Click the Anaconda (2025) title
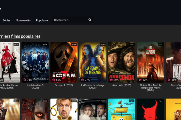This screenshot has height=120, width=181. (122, 85)
